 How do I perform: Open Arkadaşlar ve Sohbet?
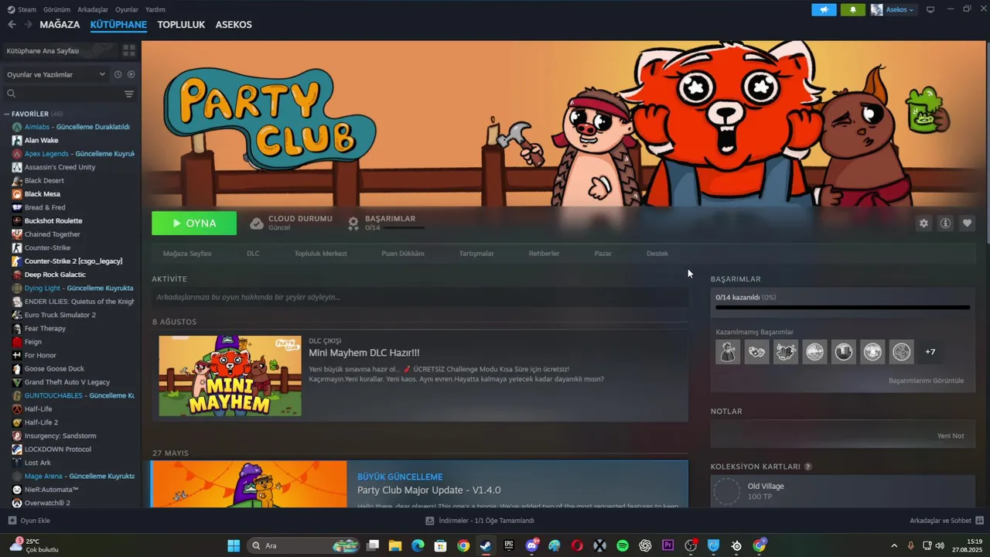coord(946,521)
